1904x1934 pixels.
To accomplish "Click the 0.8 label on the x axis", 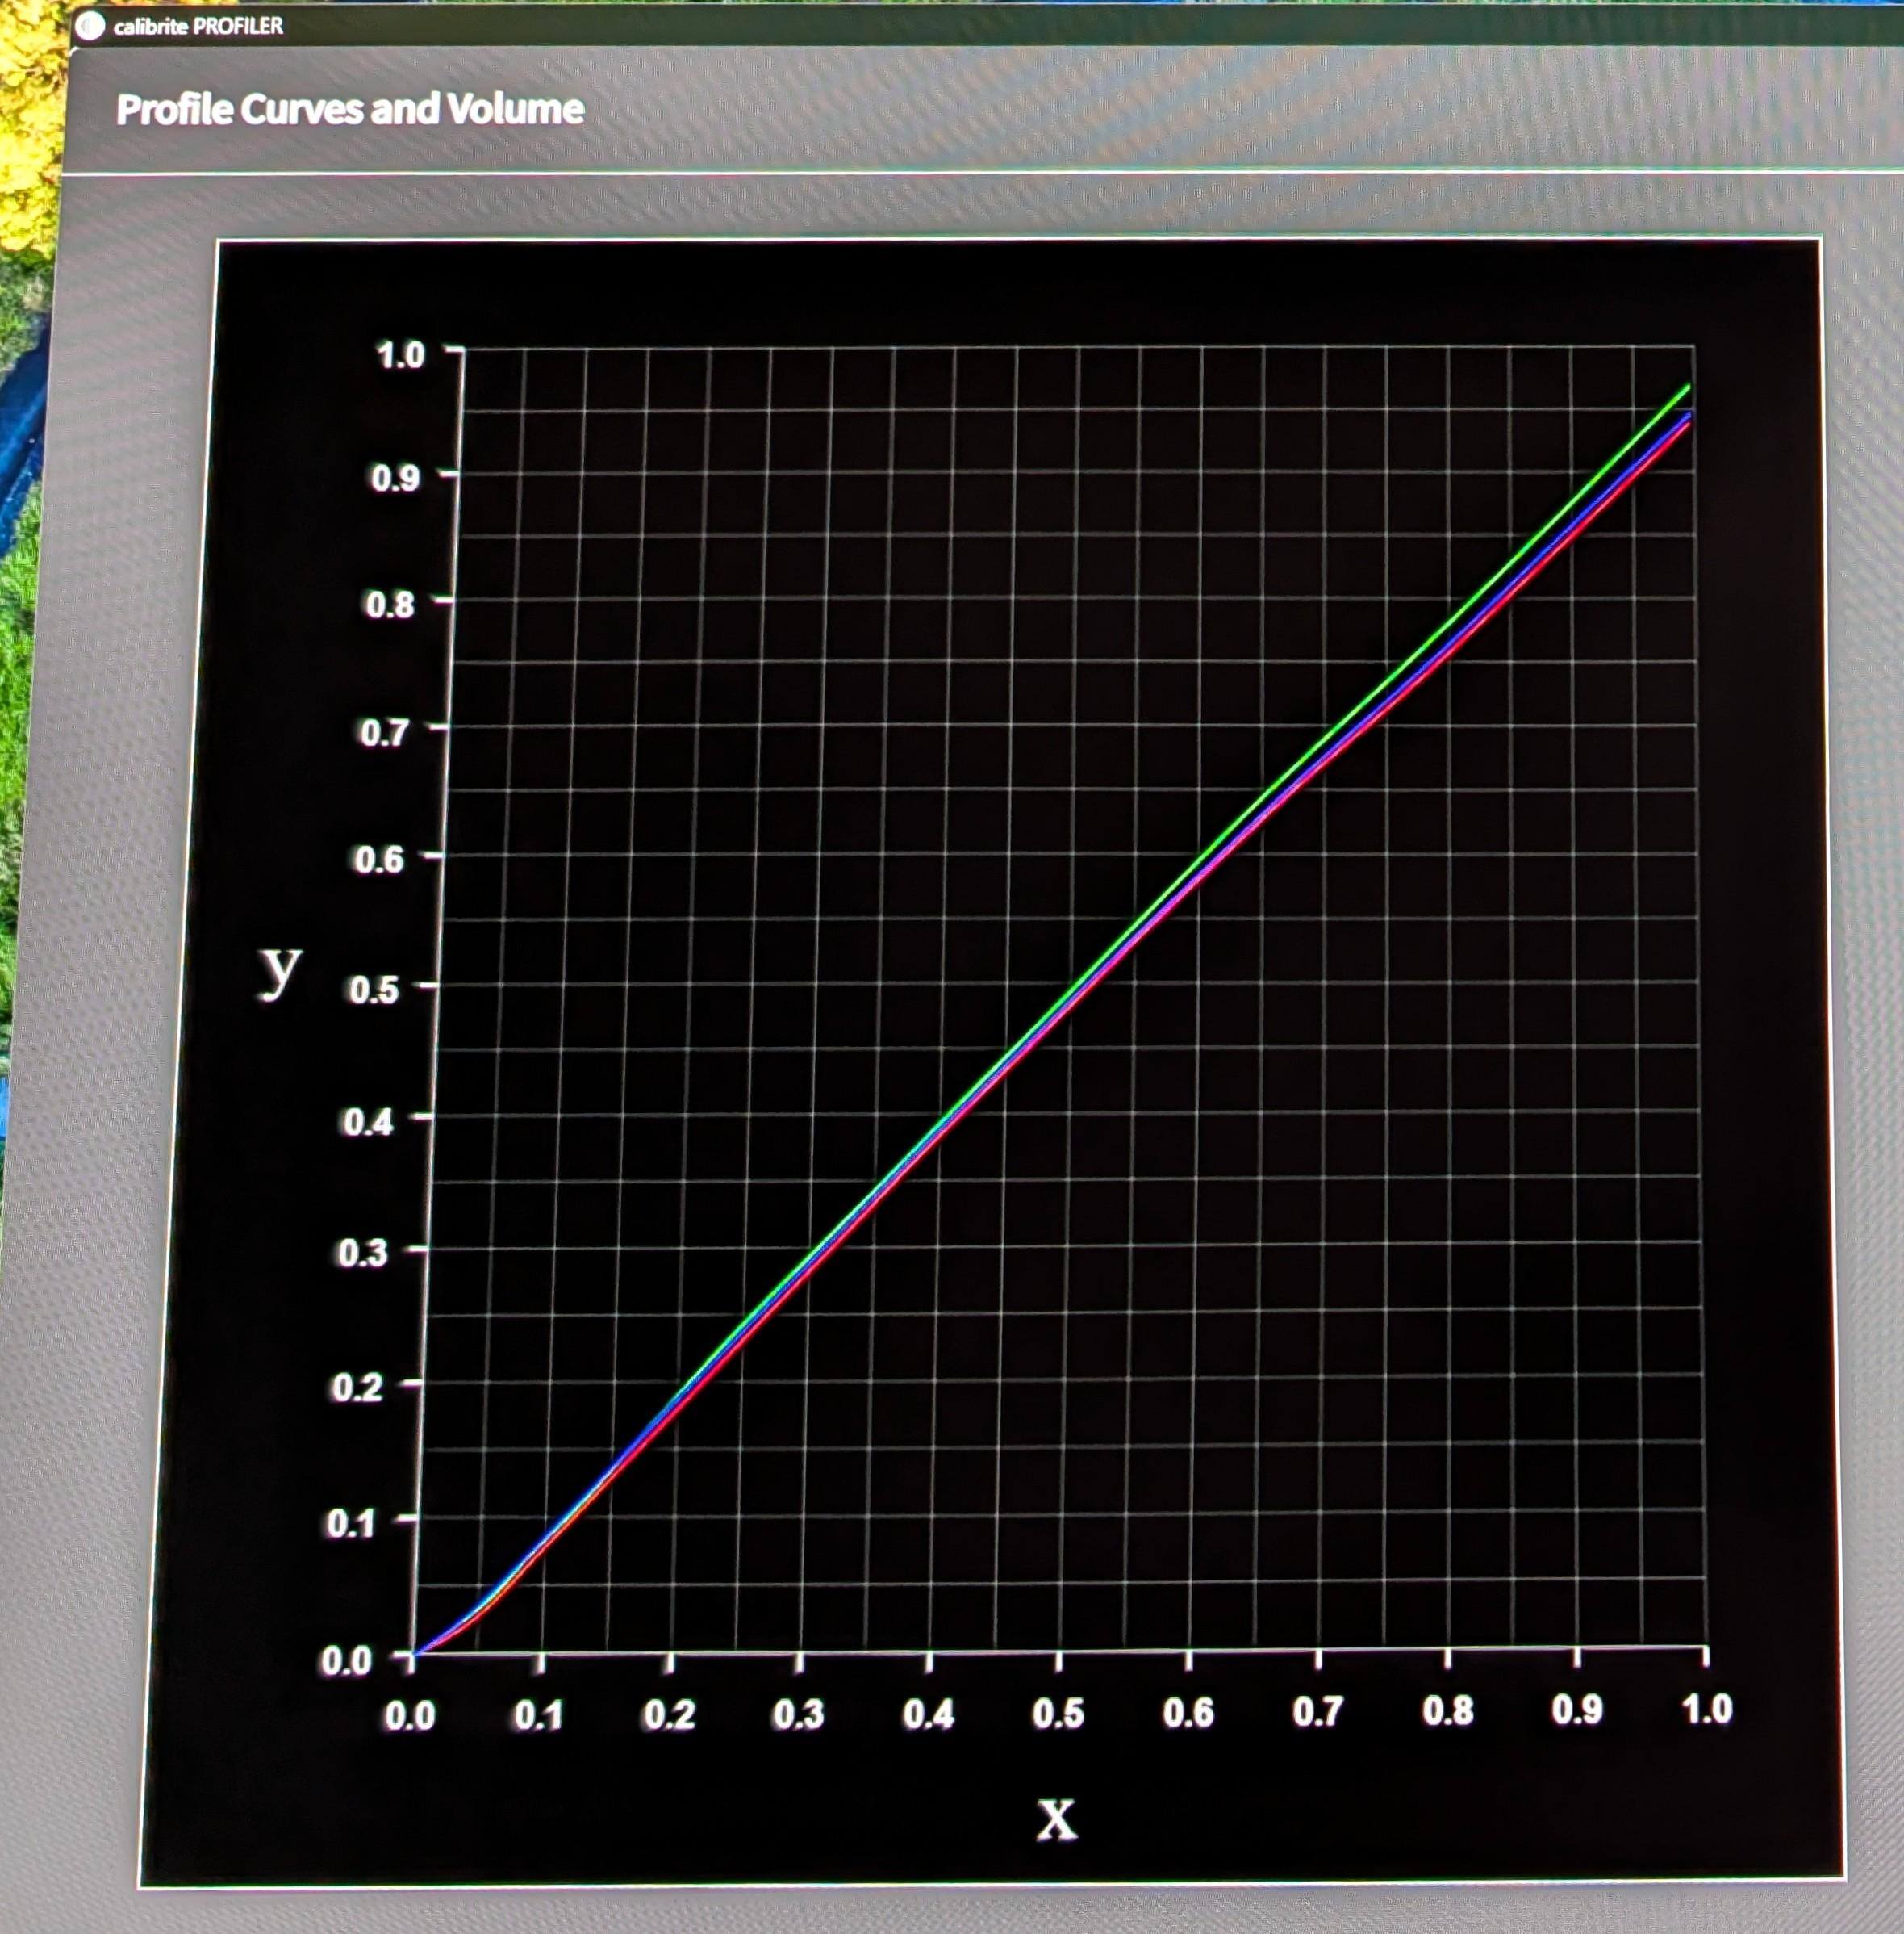I will click(x=1448, y=1711).
